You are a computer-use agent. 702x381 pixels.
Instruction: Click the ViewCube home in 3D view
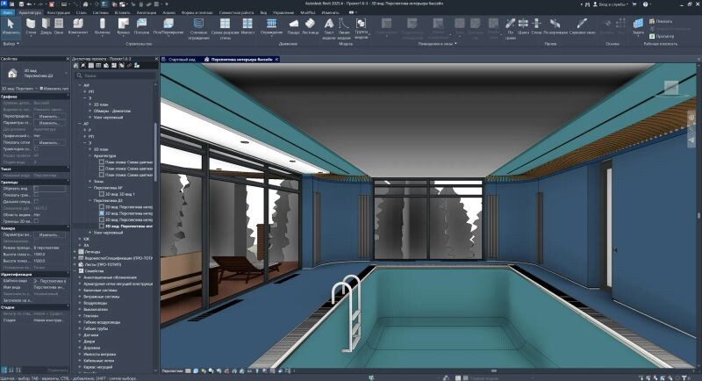click(671, 87)
